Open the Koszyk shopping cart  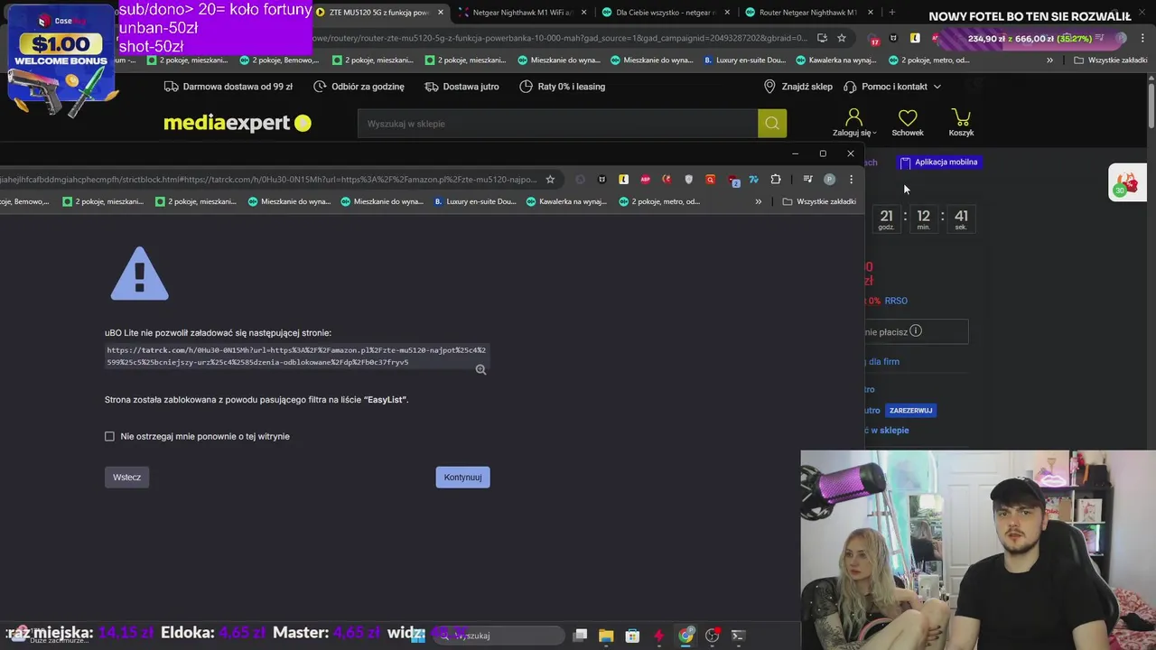tap(961, 123)
